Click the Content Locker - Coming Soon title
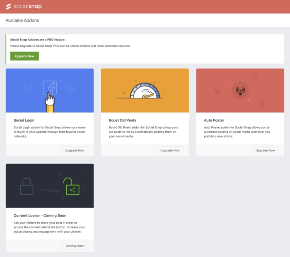The image size is (290, 257). click(x=40, y=216)
